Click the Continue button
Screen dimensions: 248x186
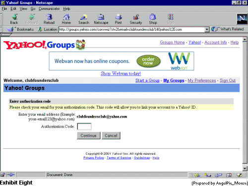tap(89, 135)
